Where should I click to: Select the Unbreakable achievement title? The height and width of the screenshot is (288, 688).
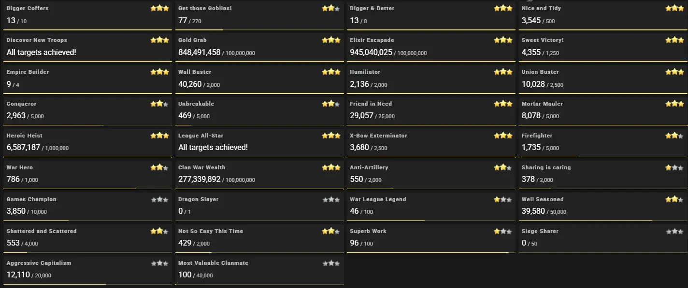pyautogui.click(x=196, y=104)
